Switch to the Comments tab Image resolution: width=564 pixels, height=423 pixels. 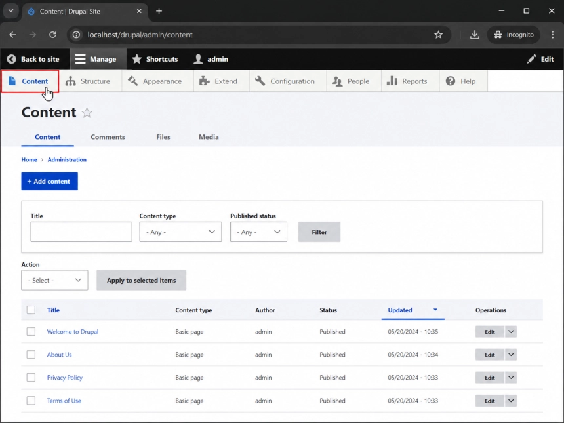[x=108, y=137]
